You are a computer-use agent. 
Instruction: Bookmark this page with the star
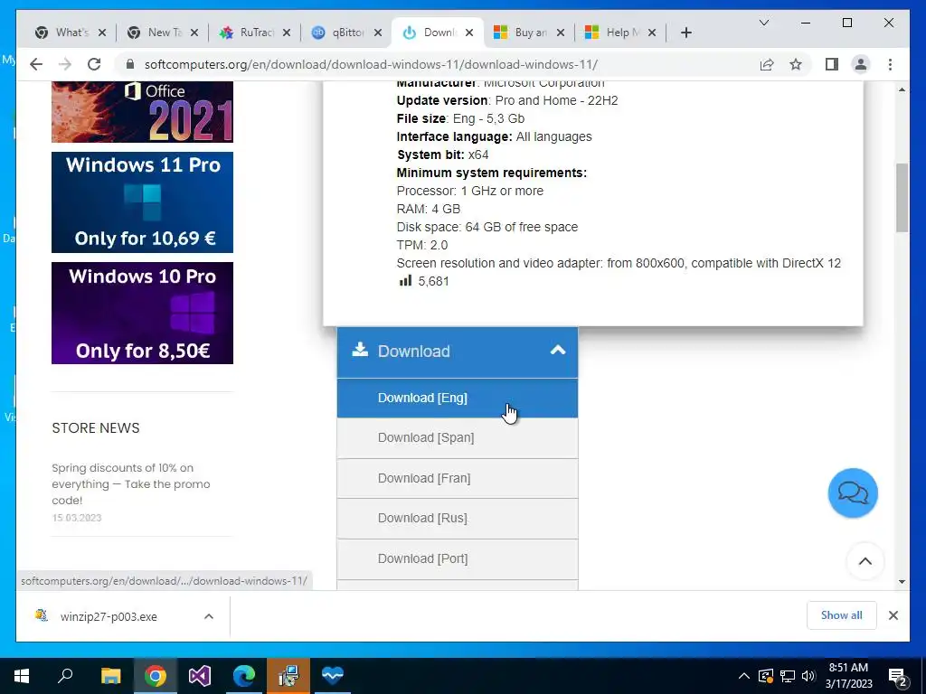(796, 64)
